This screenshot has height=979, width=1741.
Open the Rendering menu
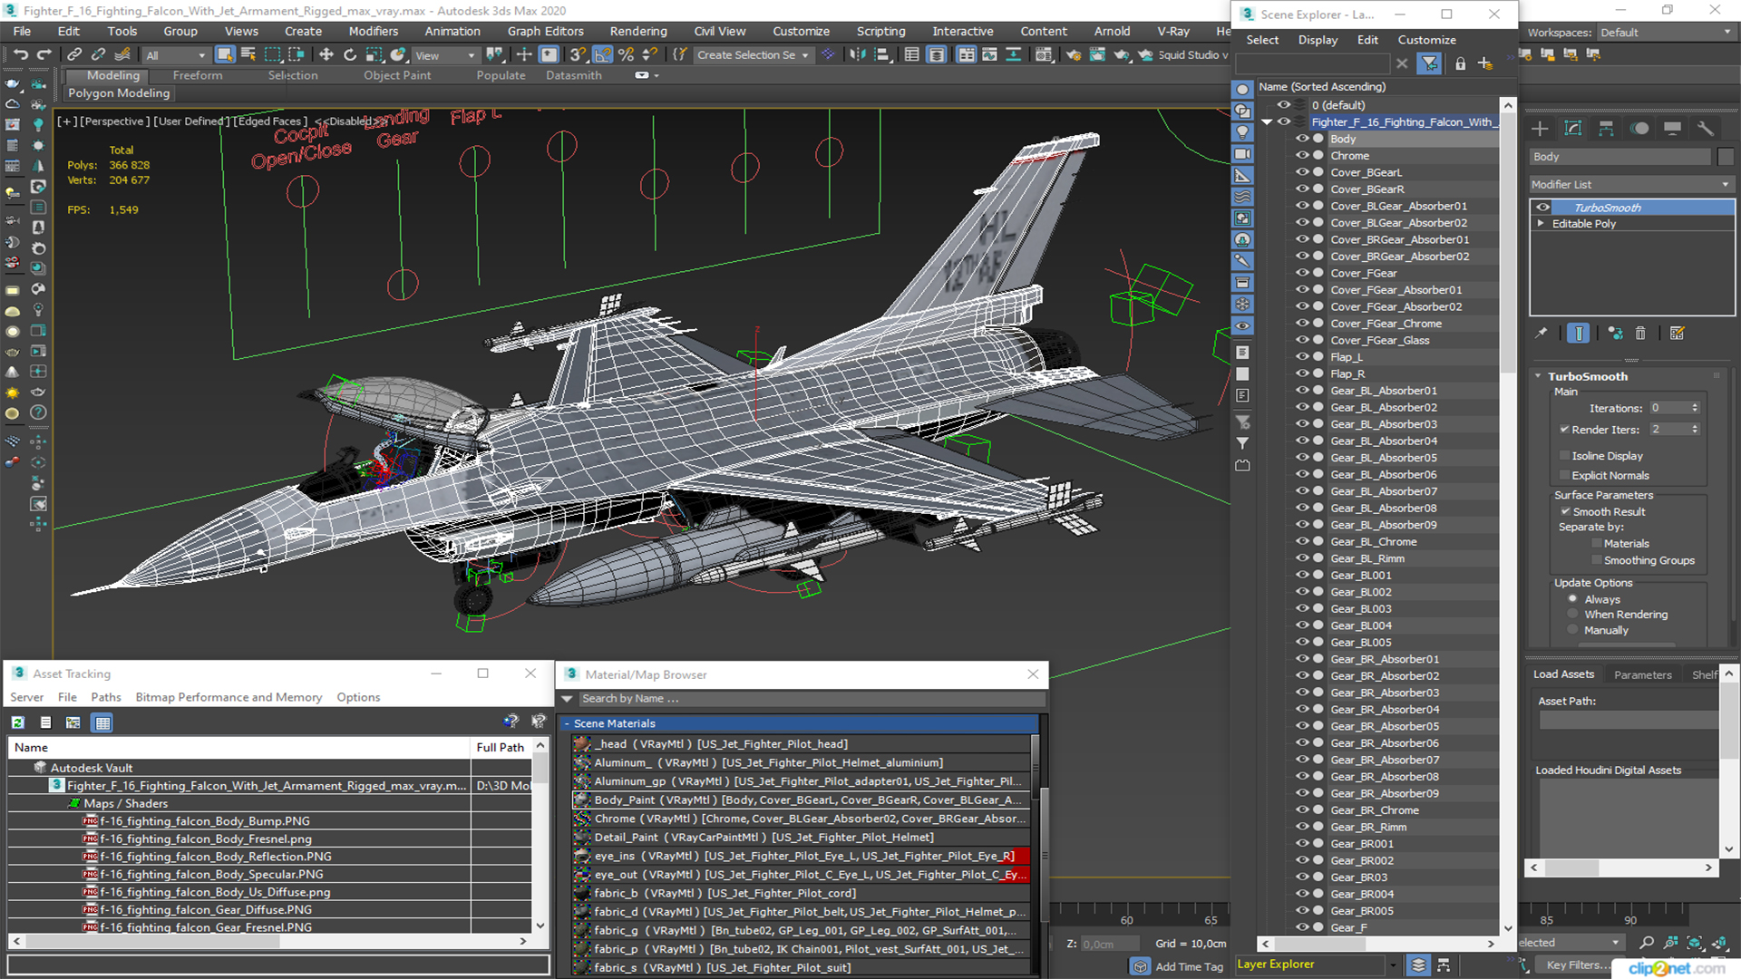(x=638, y=31)
